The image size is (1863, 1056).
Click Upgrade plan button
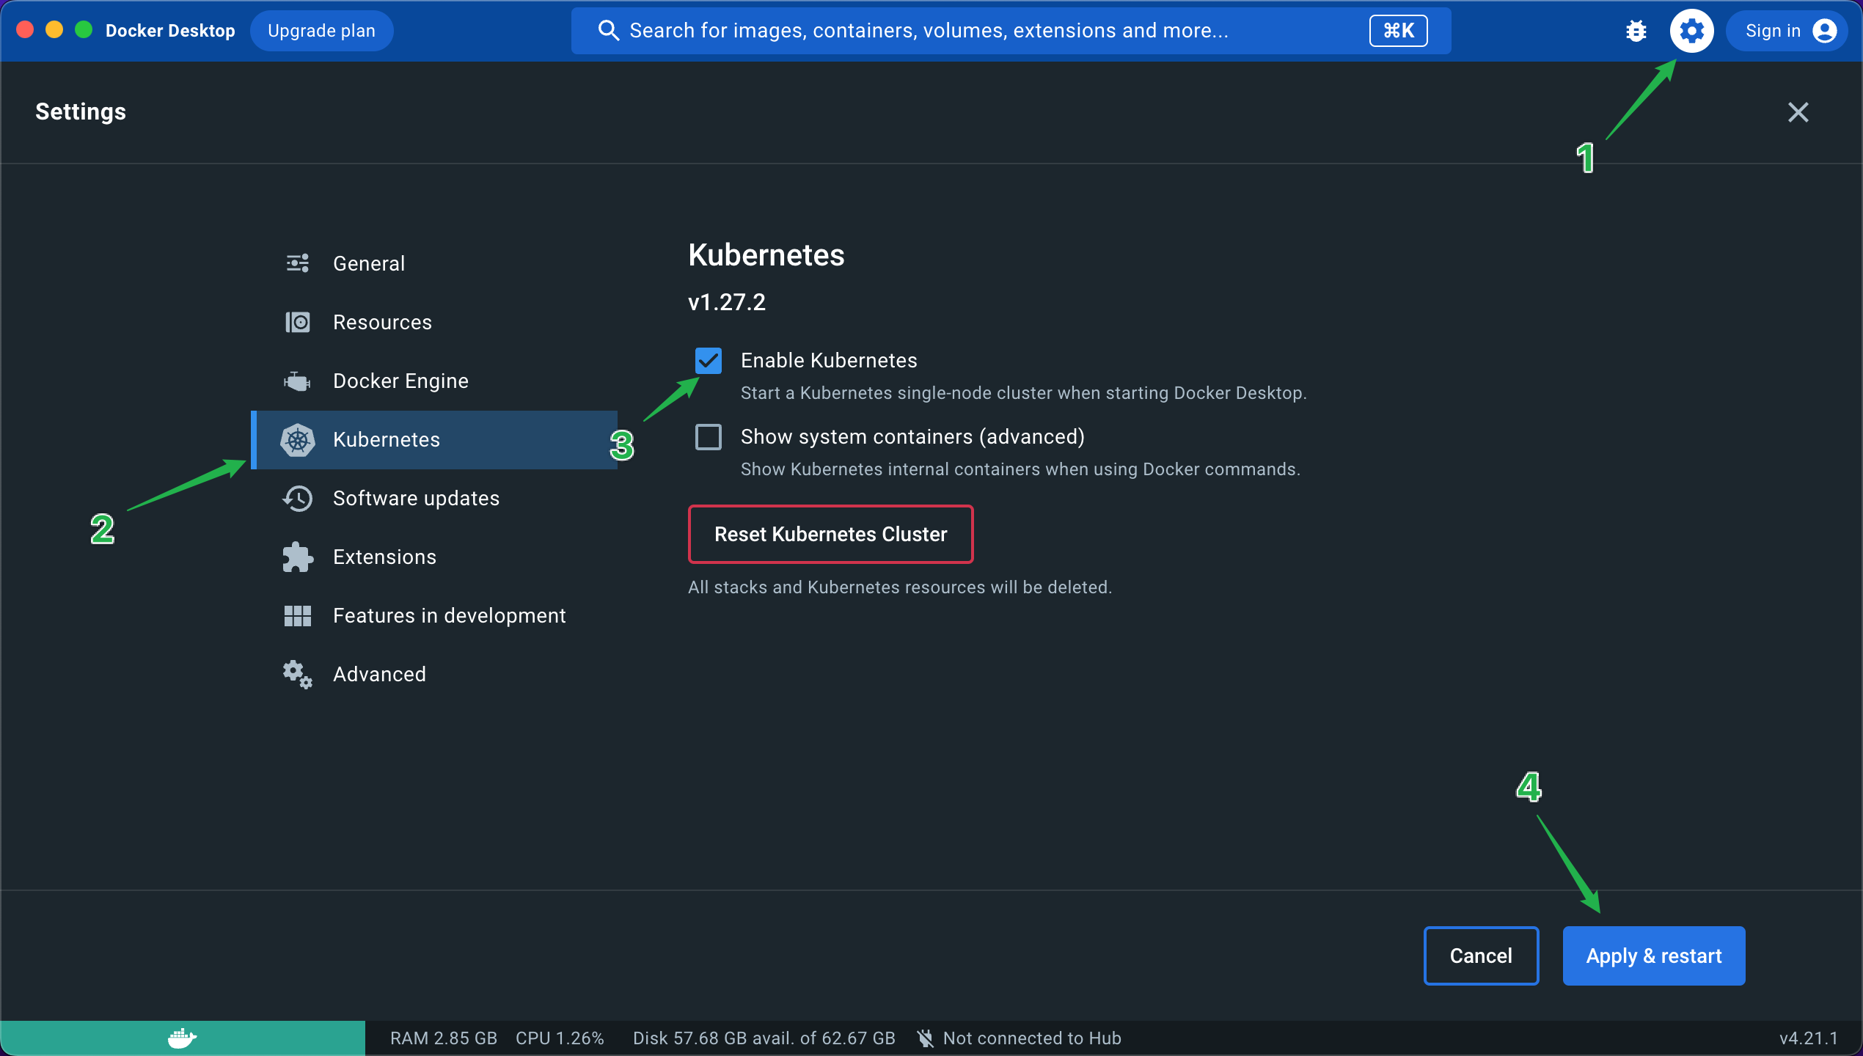321,31
